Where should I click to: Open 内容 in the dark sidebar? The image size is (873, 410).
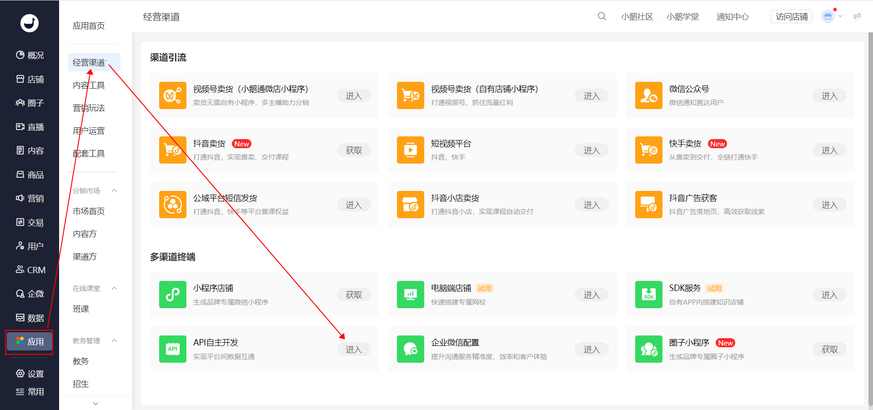coord(30,150)
